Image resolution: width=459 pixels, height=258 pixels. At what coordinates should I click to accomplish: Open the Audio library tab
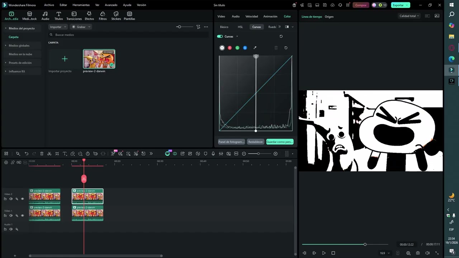coord(45,16)
